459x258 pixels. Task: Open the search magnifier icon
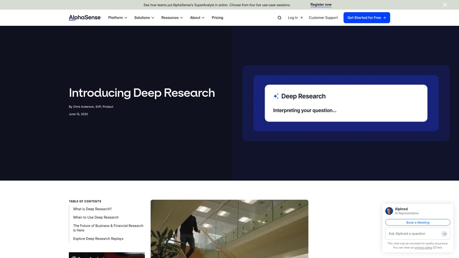pos(279,18)
